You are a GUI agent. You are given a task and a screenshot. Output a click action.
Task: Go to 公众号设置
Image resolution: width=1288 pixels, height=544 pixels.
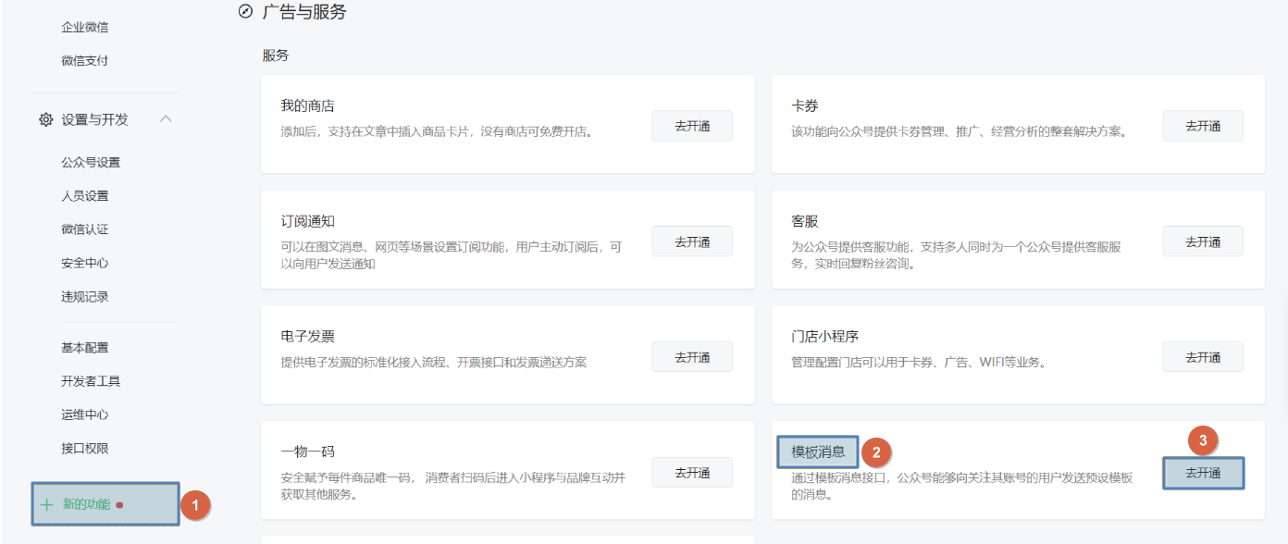click(x=91, y=162)
